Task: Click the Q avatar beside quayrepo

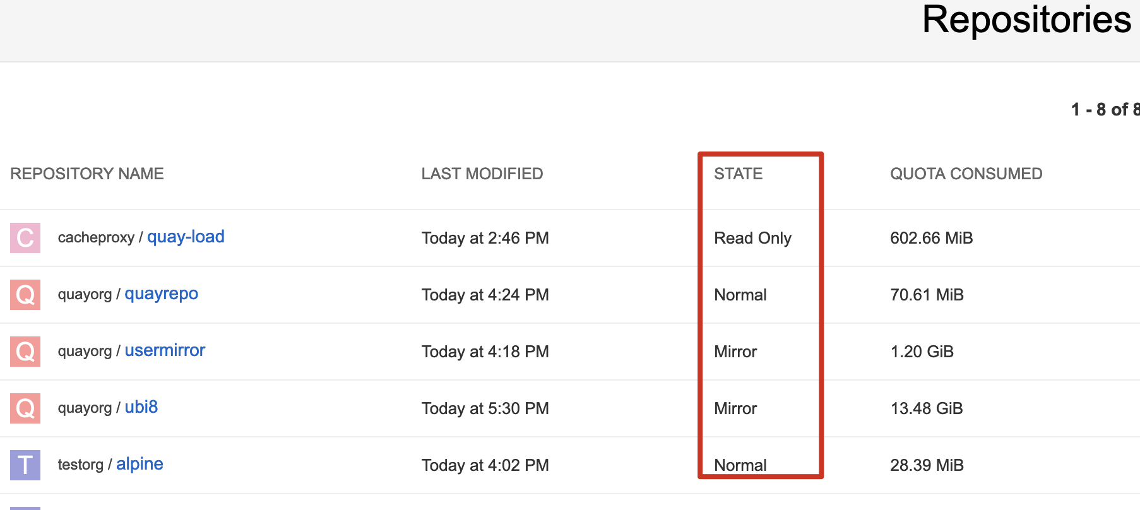Action: 25,295
